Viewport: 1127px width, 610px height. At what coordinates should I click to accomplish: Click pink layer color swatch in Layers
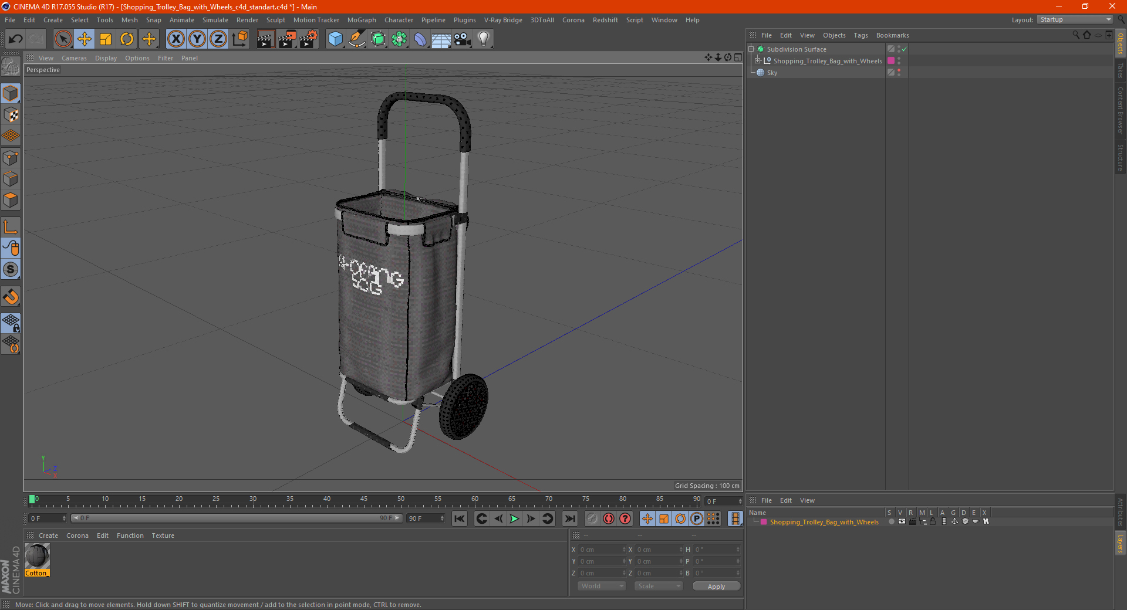764,522
